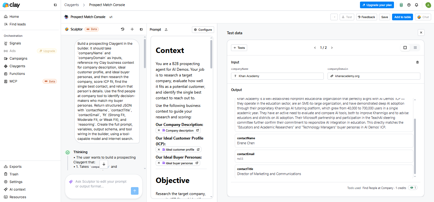The height and width of the screenshot is (202, 434).
Task: Click the Output panel scrollbar
Action: (x=415, y=147)
